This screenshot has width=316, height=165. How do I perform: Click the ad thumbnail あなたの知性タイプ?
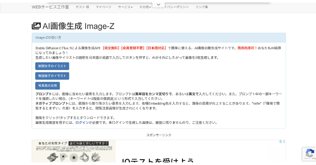[73, 151]
